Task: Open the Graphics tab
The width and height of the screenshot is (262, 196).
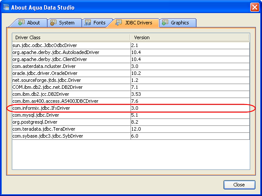Action: pos(178,23)
